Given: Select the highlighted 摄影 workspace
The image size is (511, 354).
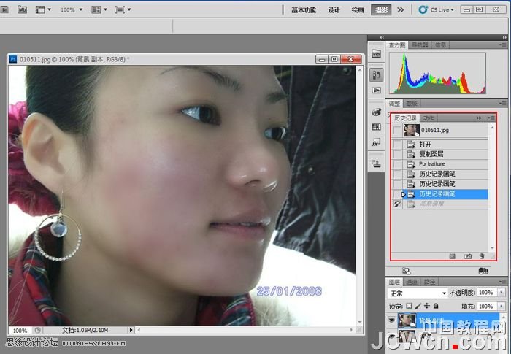Looking at the screenshot, I should coord(381,9).
